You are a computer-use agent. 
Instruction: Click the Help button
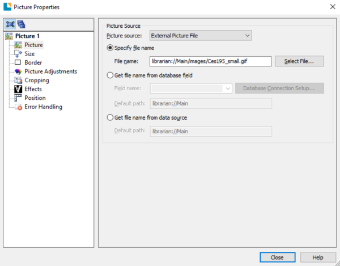pos(318,257)
